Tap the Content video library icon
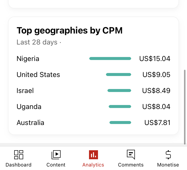The image size is (187, 170). [56, 155]
